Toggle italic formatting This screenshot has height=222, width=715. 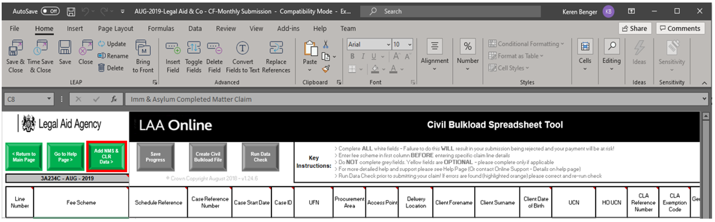pos(363,56)
